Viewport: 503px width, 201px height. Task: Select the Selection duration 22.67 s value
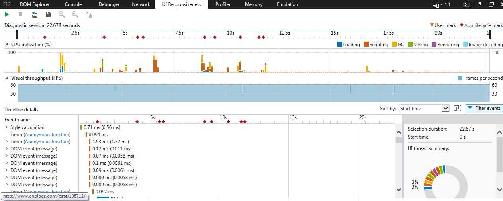467,129
